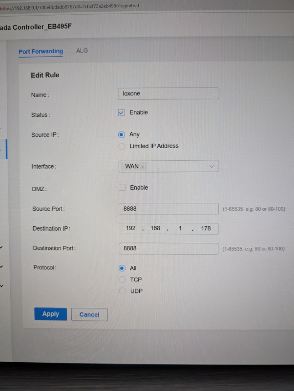This screenshot has width=294, height=391.
Task: Click the Source Port range hint text
Action: 254,209
